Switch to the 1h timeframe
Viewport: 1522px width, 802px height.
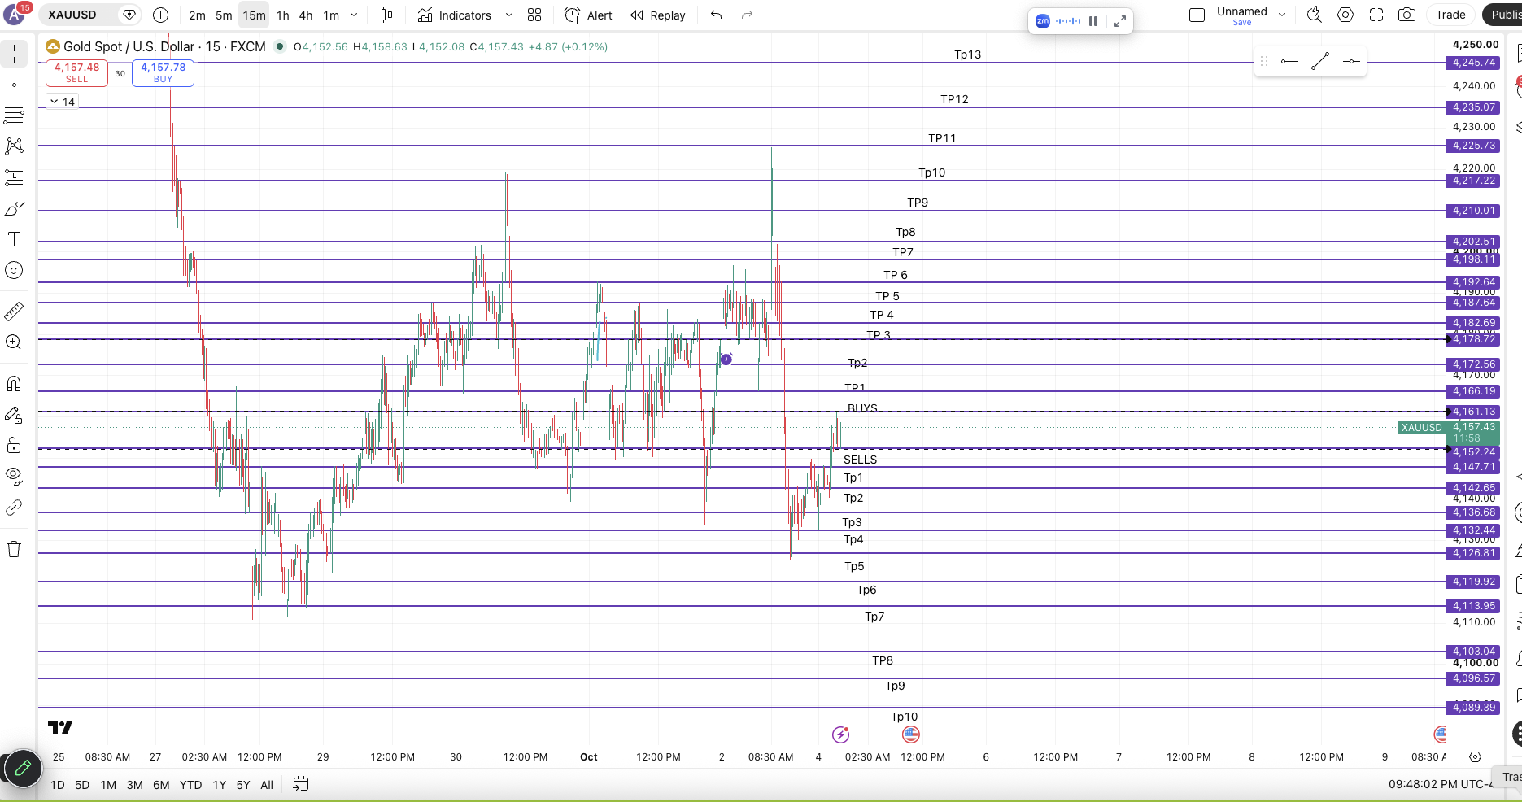[x=283, y=15]
